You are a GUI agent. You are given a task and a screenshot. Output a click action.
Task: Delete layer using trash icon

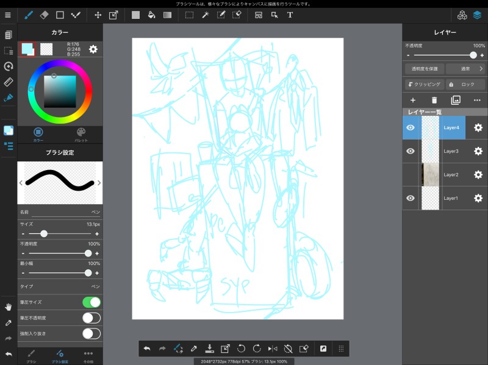point(434,100)
